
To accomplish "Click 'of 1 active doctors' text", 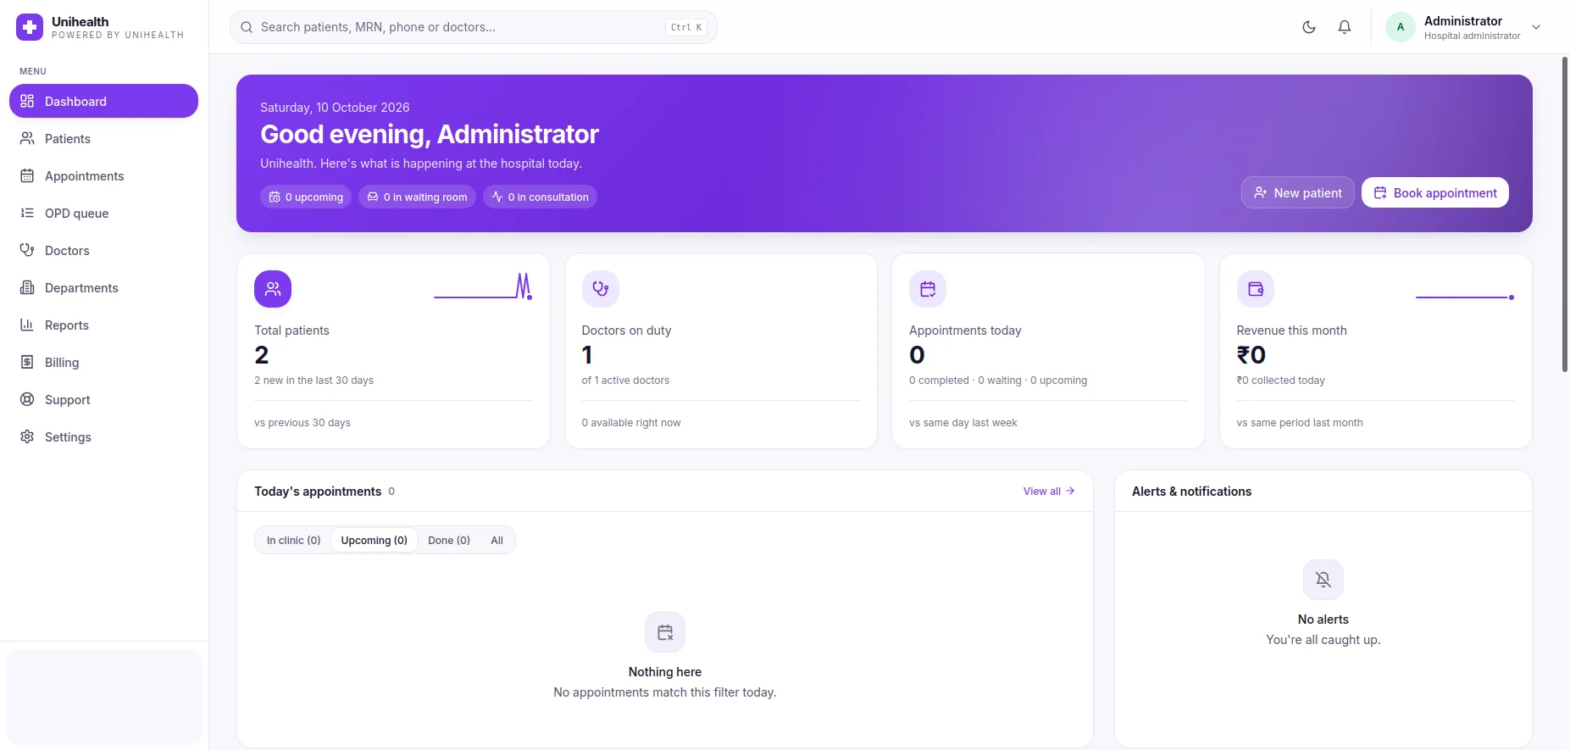I will 625,381.
